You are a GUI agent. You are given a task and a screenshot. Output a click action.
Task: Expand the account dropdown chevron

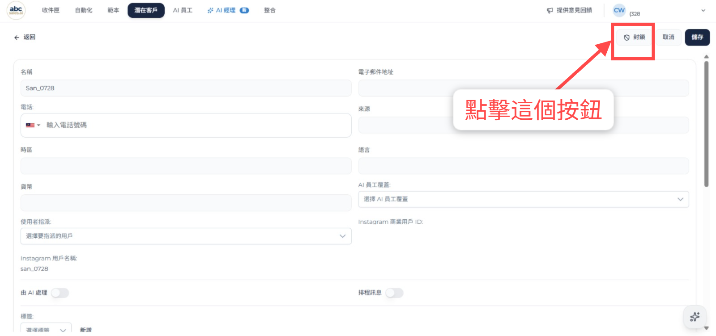coord(703,10)
